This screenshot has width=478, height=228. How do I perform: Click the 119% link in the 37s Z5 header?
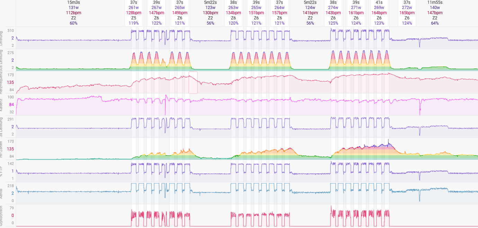coord(134,23)
